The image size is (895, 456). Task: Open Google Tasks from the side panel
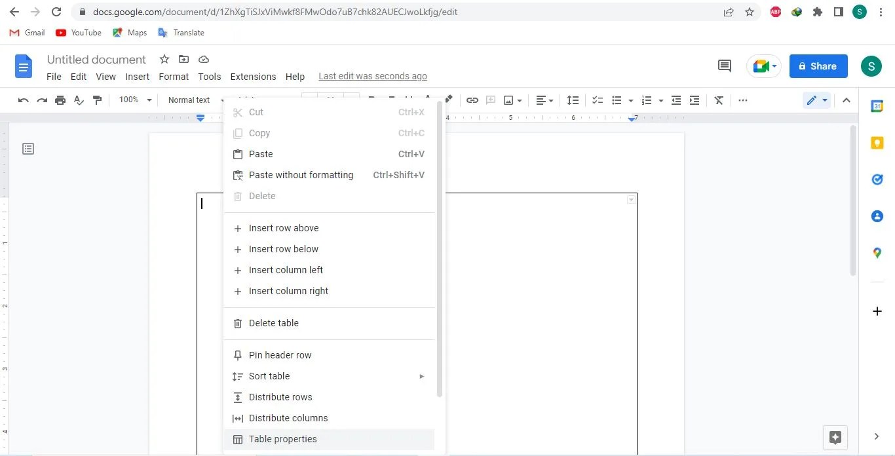coord(877,179)
